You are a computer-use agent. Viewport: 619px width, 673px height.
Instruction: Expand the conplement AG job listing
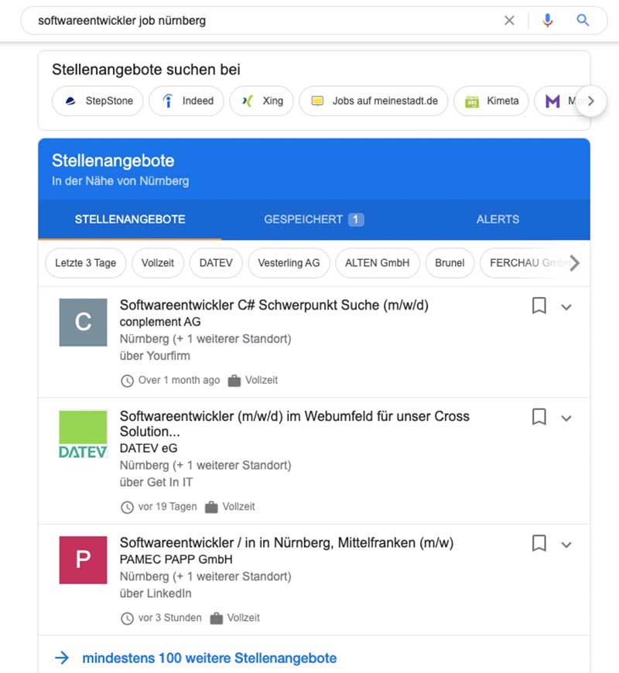[x=566, y=307]
